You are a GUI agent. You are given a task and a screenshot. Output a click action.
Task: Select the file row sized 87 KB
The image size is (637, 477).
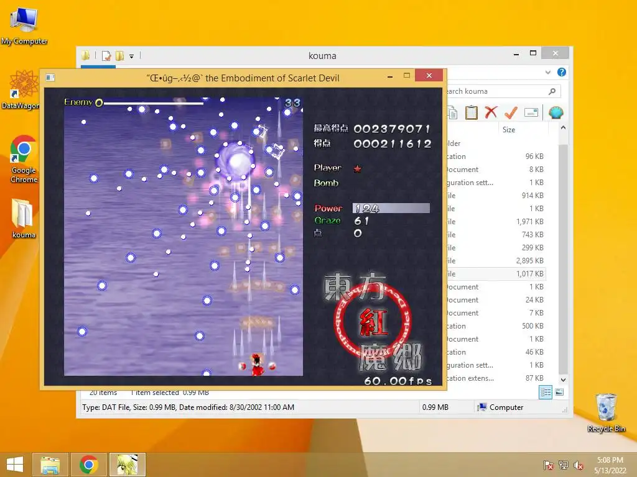click(496, 378)
